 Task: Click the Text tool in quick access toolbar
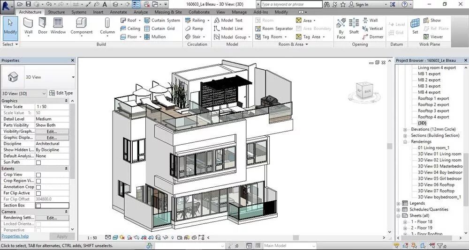[x=105, y=5]
